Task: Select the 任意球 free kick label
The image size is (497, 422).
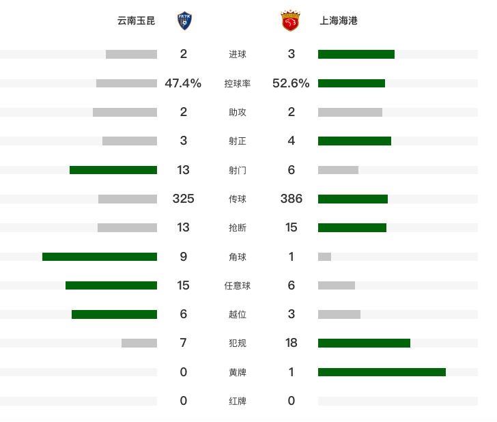Action: coord(238,285)
